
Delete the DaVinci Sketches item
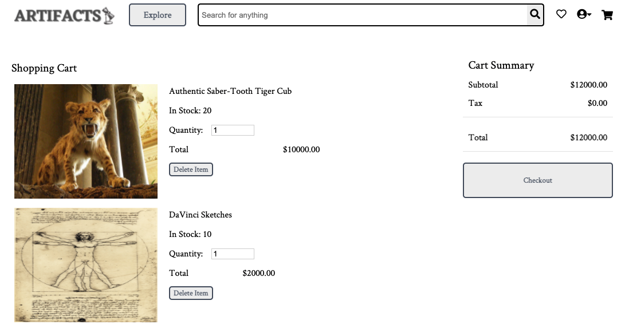[x=191, y=294]
